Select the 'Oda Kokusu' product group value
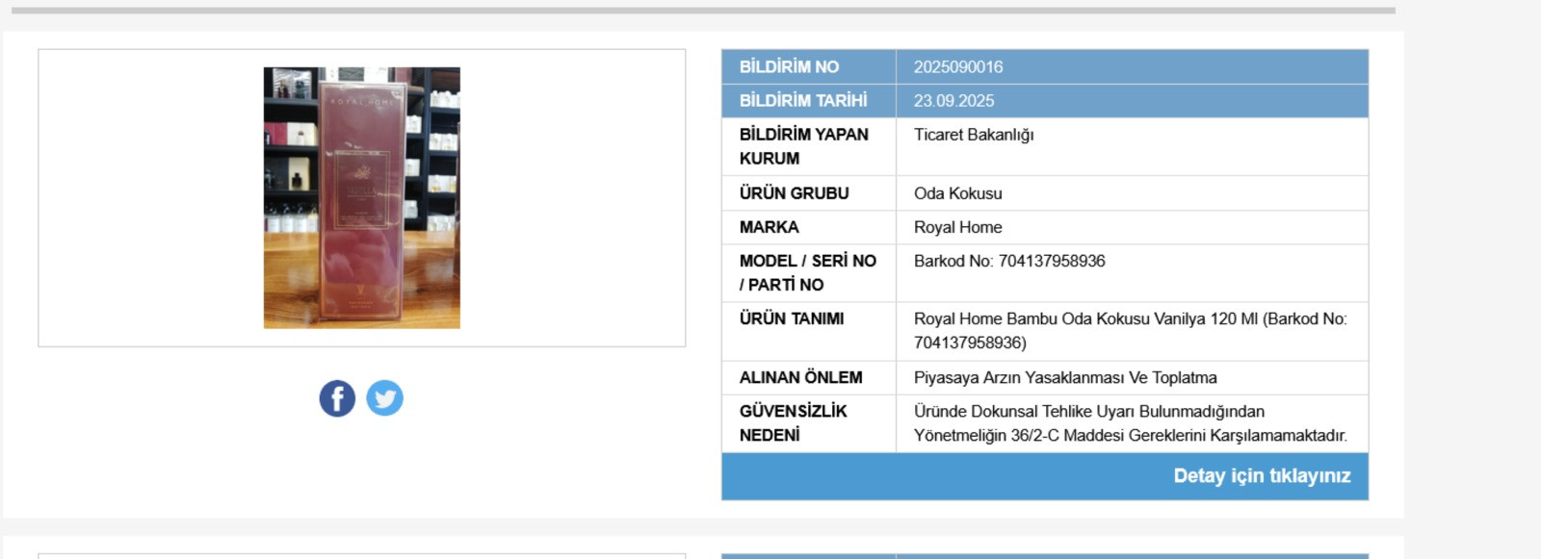This screenshot has height=559, width=1541. pyautogui.click(x=958, y=193)
